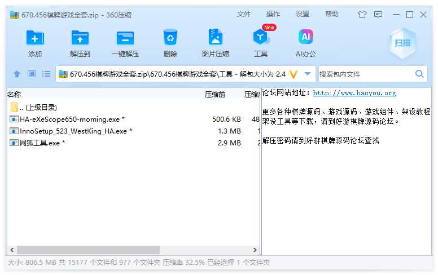Image resolution: width=438 pixels, height=275 pixels.
Task: Click the folder icon of 上级目录
Action: (x=14, y=107)
